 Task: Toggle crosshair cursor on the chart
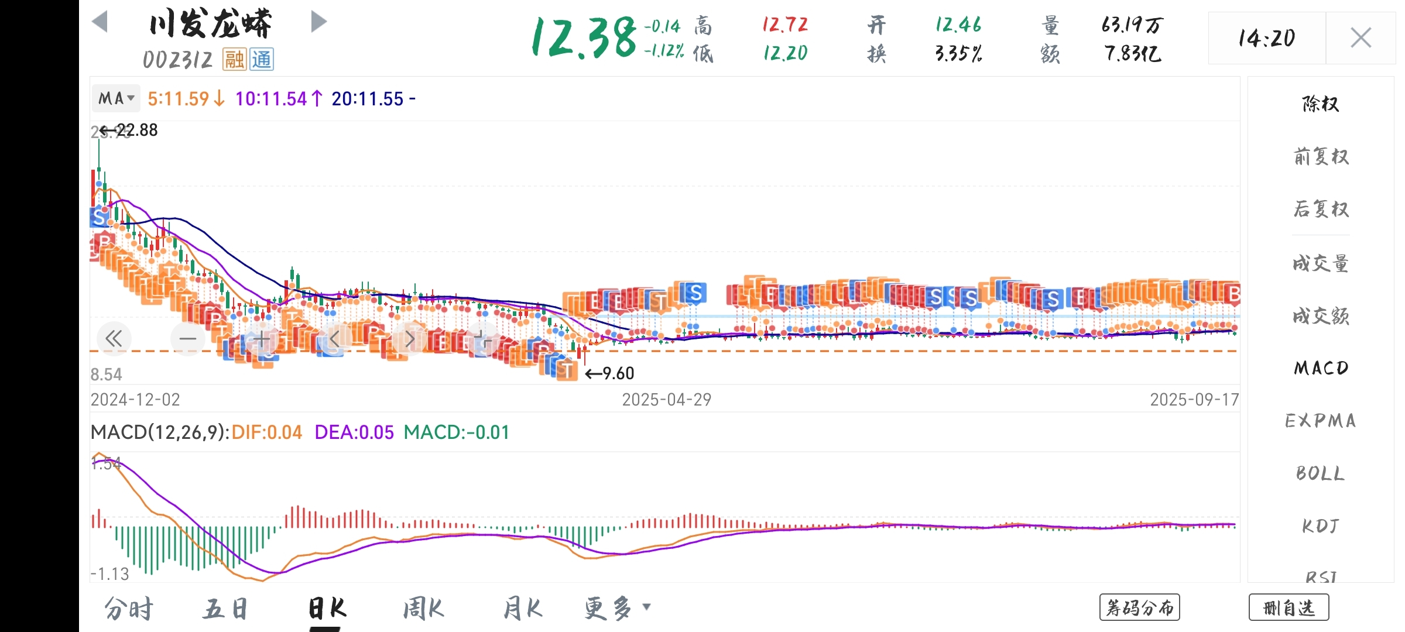coord(482,338)
